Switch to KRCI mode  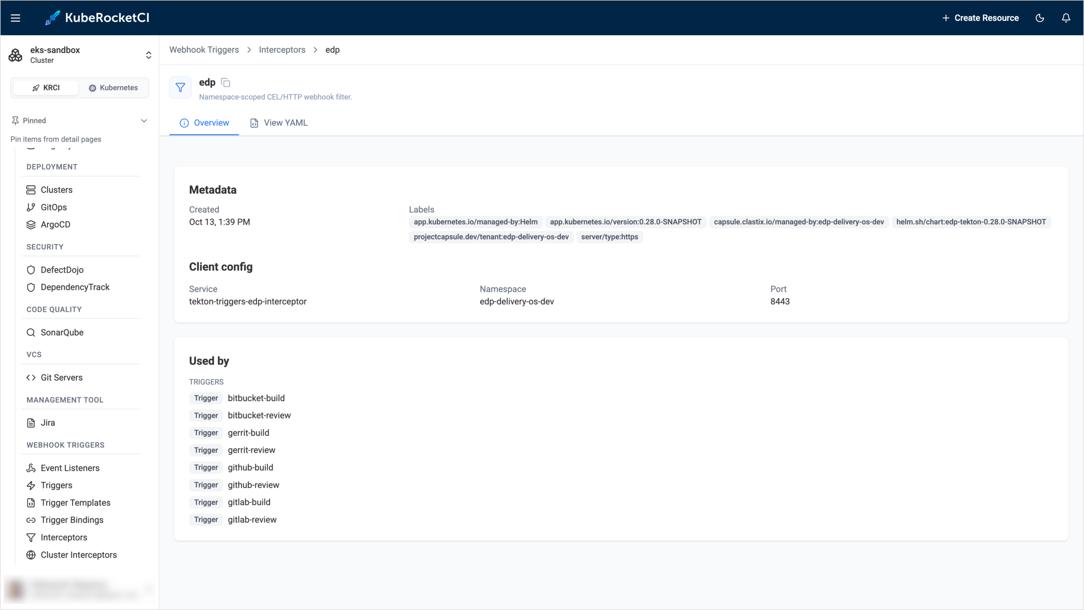pos(46,88)
